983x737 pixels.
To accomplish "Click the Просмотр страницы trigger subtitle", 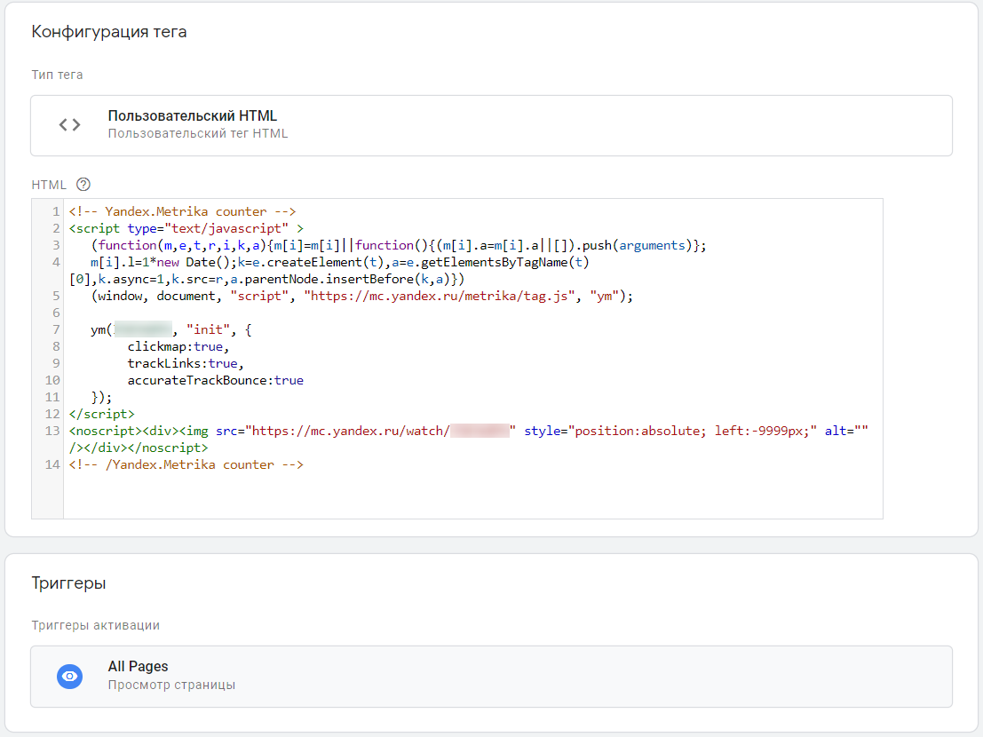I will click(171, 685).
